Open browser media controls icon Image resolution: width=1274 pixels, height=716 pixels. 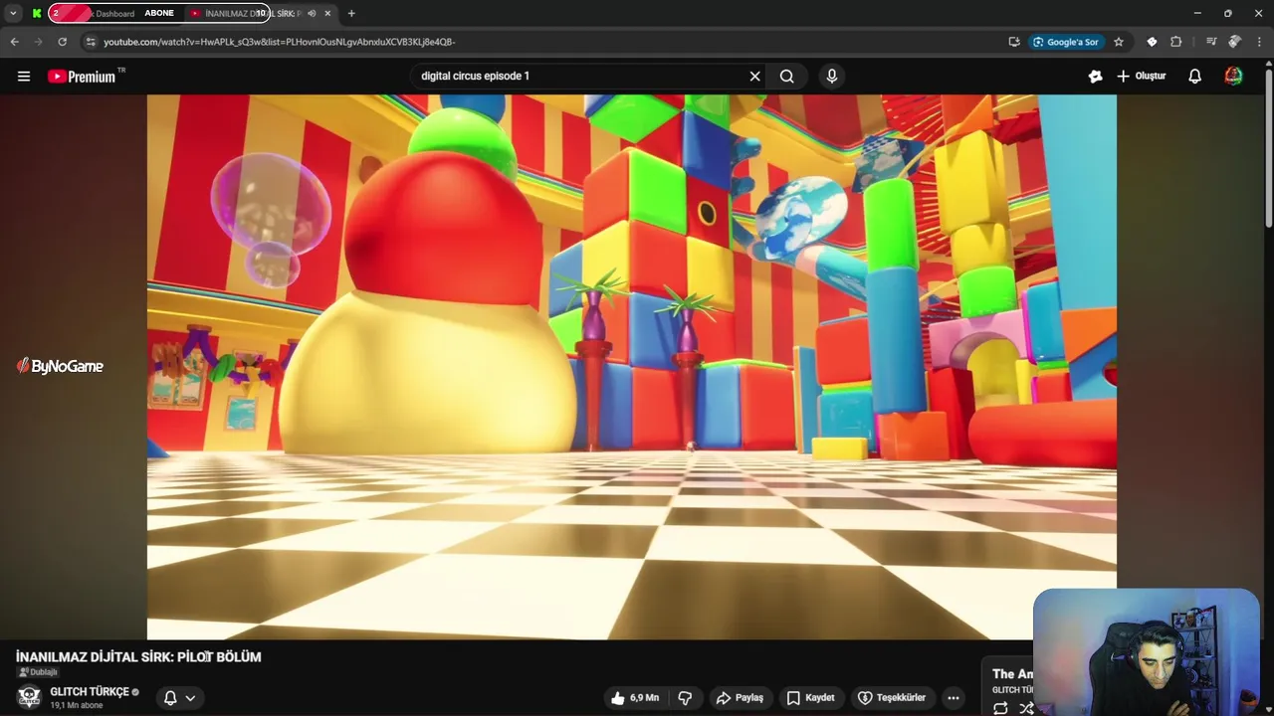1211,42
